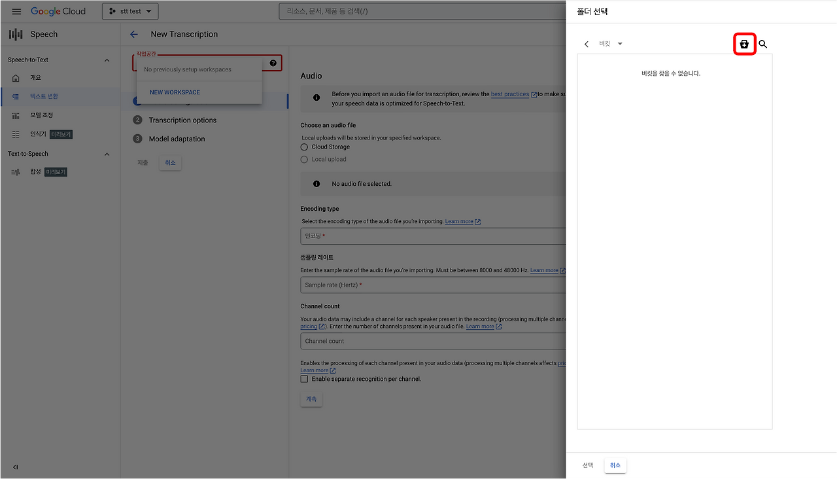
Task: Click the bucket search magnifier icon
Action: tap(762, 44)
